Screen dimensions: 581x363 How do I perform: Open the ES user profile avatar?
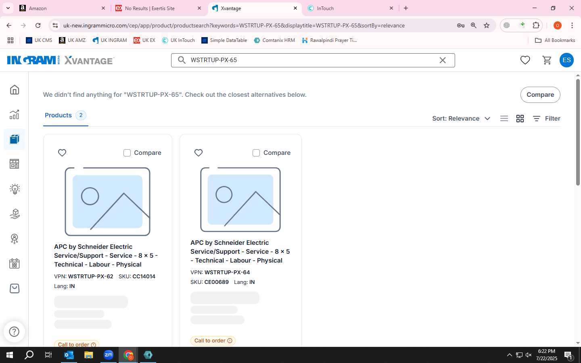click(x=566, y=60)
